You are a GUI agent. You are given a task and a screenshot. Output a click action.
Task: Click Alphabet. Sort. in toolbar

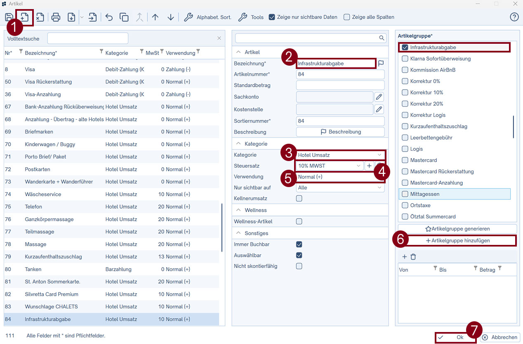[x=208, y=17]
